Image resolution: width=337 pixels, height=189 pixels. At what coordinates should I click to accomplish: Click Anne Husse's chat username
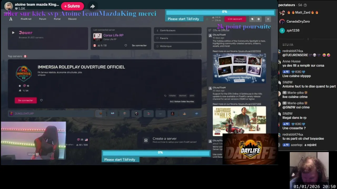click(x=291, y=61)
